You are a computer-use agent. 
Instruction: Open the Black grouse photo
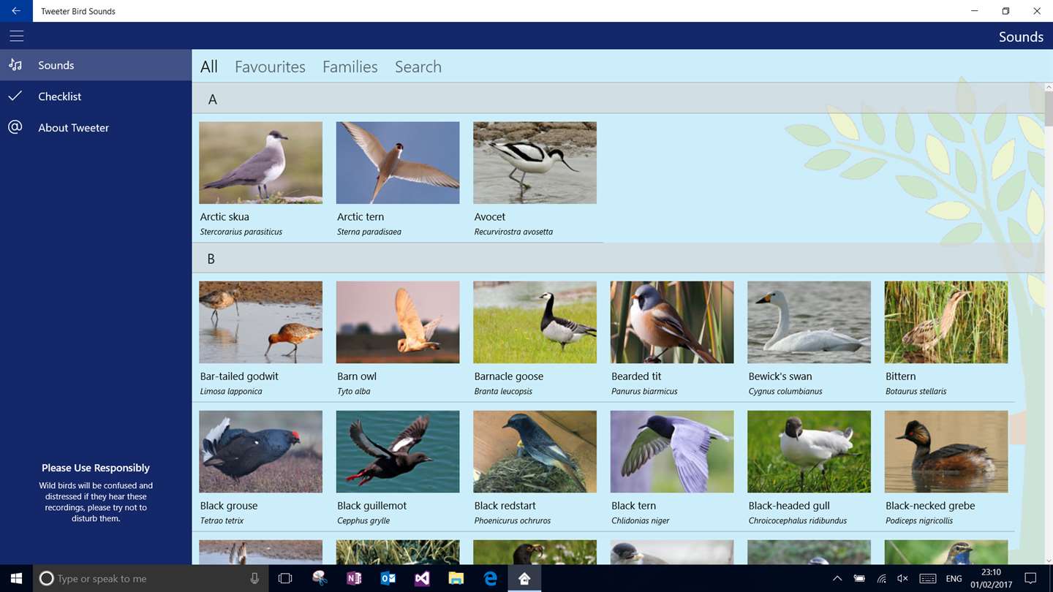[x=260, y=452]
